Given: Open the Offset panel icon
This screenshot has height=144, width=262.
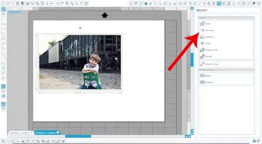Looking at the screenshot, I should coord(224,3).
